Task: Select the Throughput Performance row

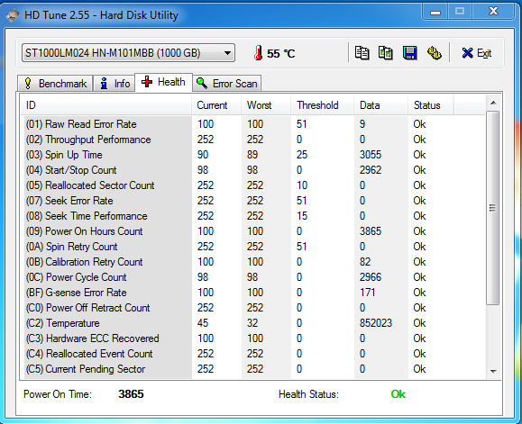Action: click(253, 140)
